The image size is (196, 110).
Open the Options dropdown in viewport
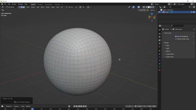pyautogui.click(x=153, y=10)
